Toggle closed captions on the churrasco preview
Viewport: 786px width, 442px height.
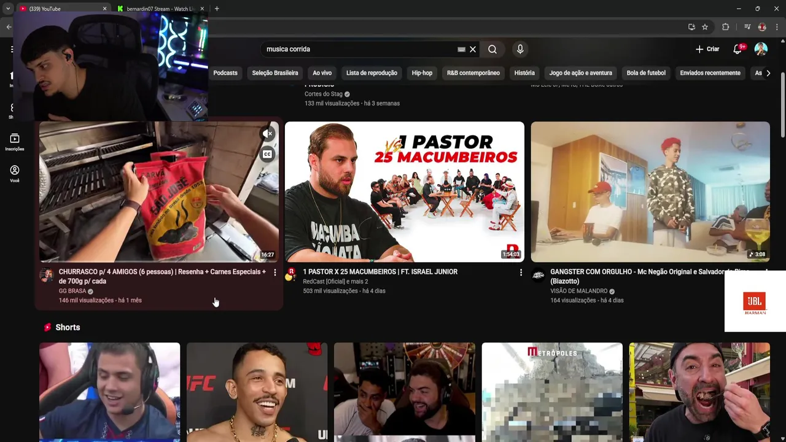pyautogui.click(x=267, y=155)
